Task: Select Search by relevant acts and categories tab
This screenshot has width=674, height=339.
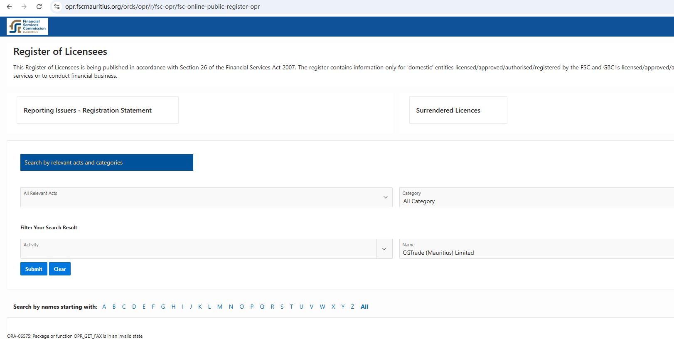Action: (x=107, y=162)
